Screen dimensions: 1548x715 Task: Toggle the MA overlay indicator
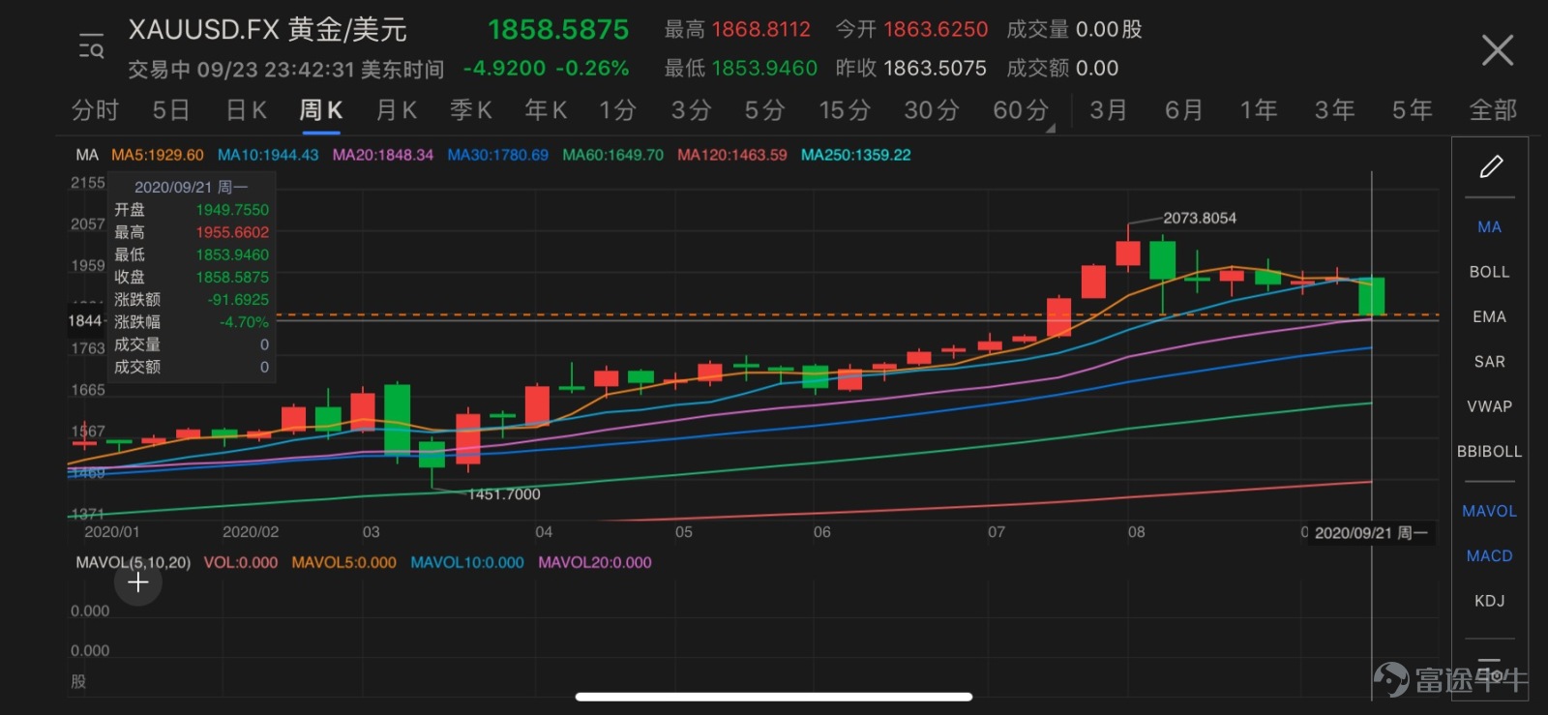click(1490, 227)
